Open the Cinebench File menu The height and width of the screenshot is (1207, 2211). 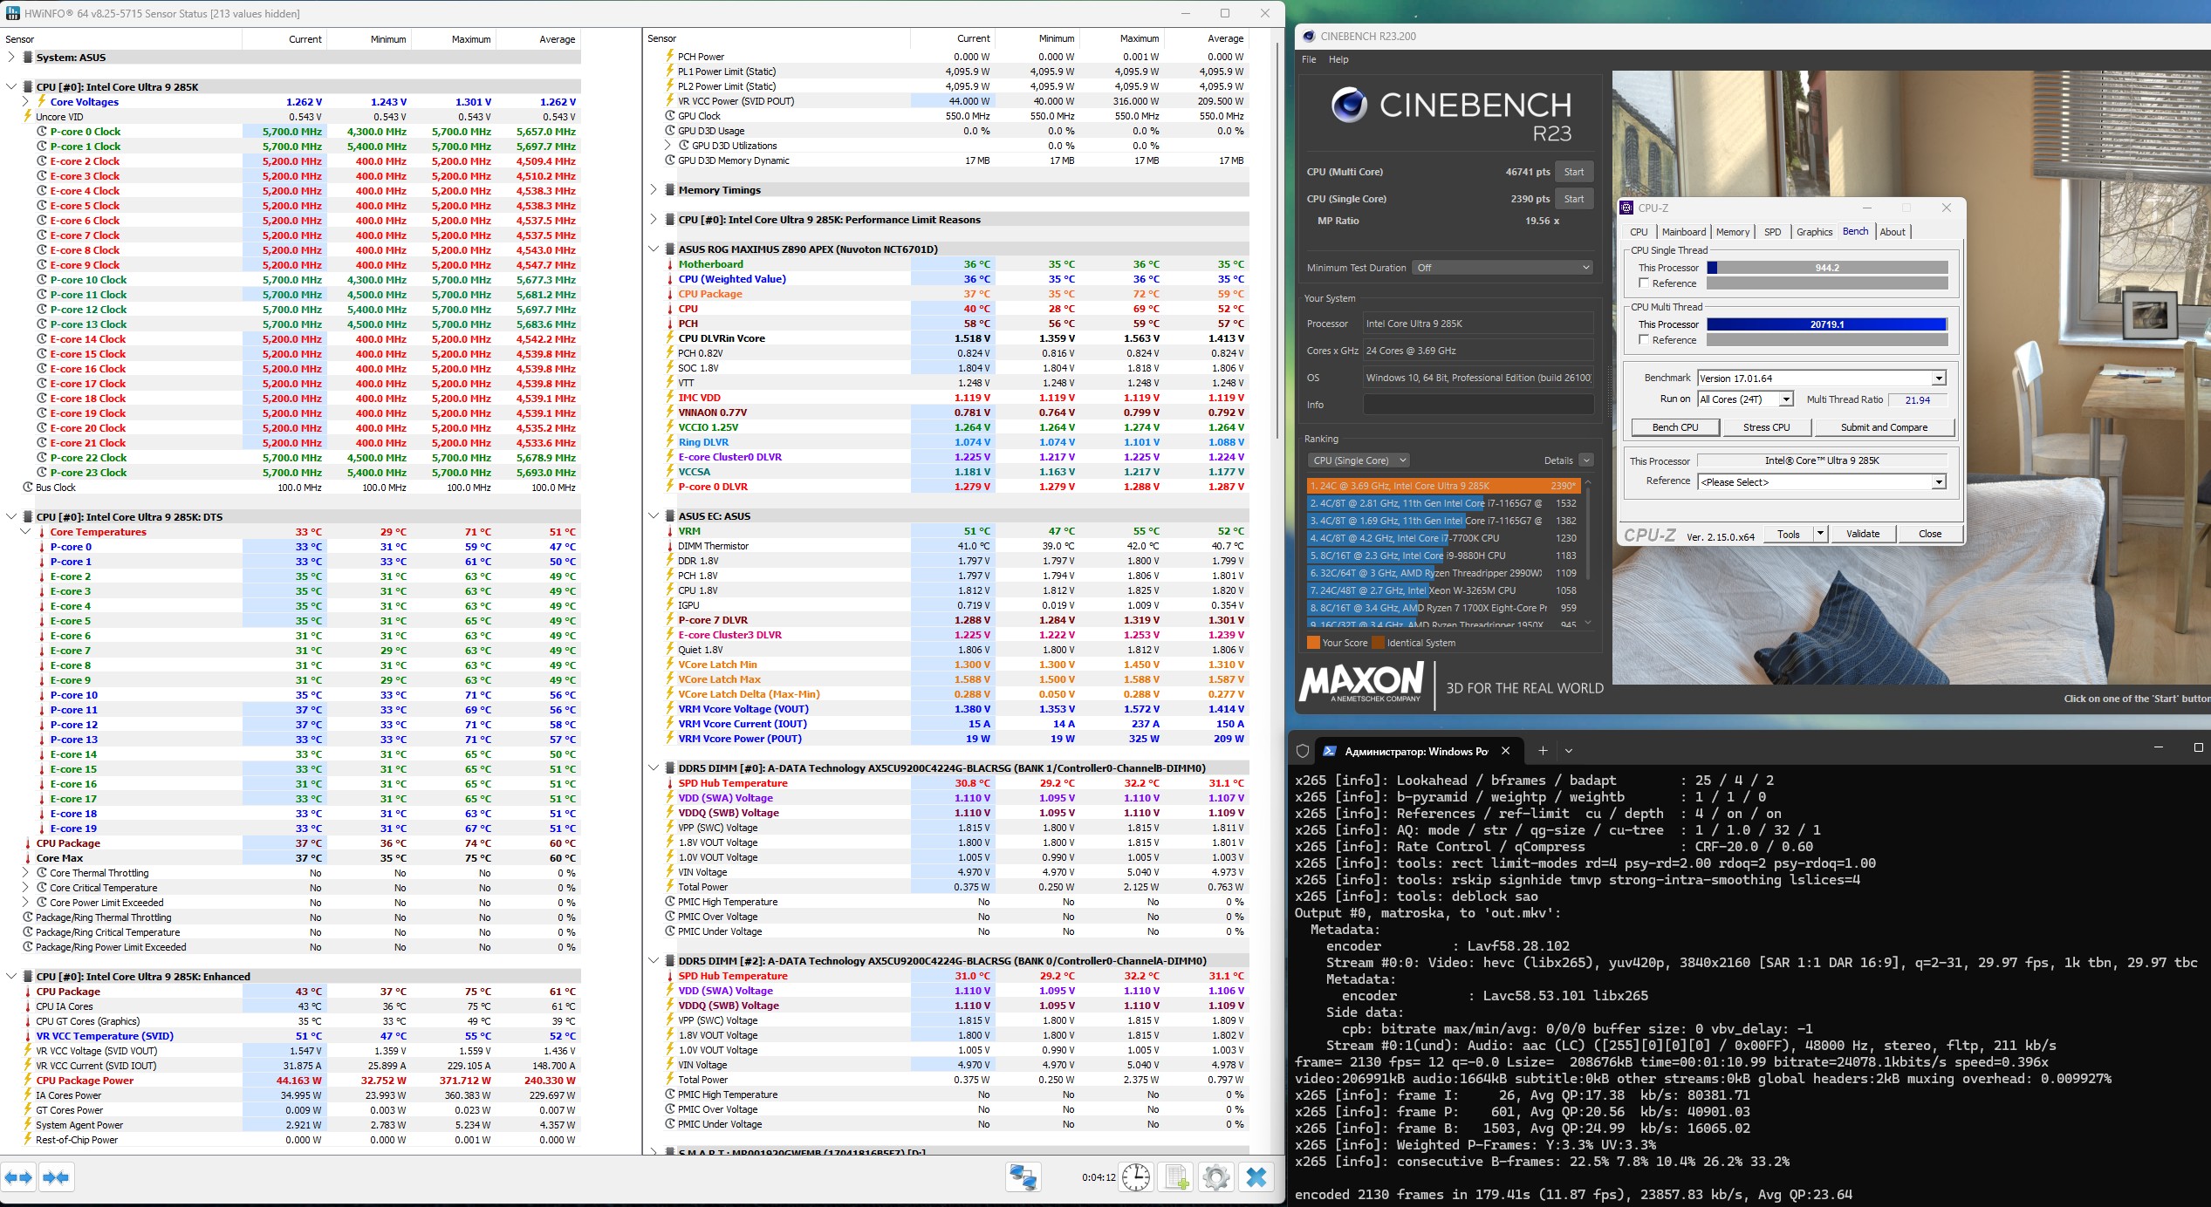(1309, 59)
